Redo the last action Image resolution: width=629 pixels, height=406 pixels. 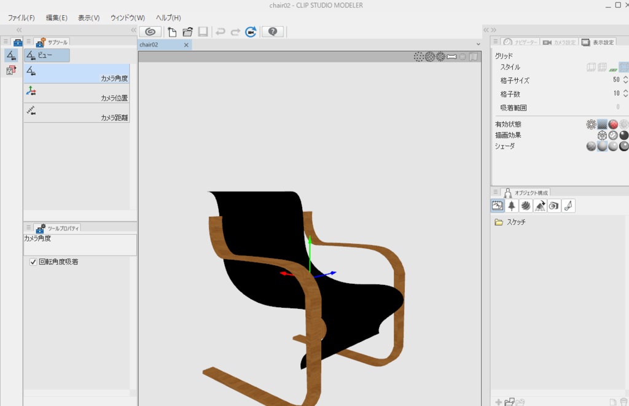(x=235, y=32)
